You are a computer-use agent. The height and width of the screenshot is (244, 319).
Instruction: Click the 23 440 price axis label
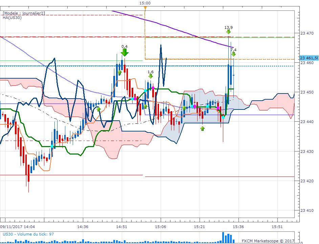pyautogui.click(x=307, y=122)
